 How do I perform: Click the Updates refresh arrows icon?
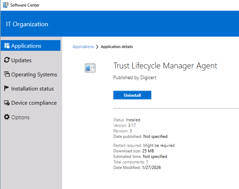[7, 60]
